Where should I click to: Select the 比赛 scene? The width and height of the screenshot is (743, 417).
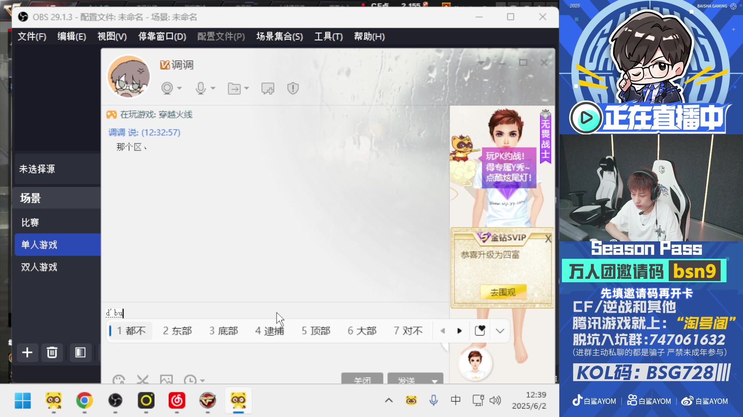tap(58, 222)
